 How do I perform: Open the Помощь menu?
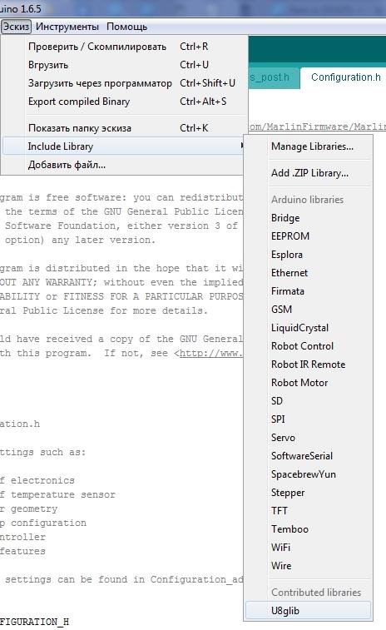coord(126,27)
